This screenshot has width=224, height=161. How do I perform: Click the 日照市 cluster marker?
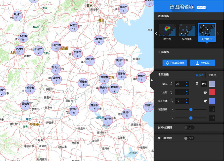148,107
